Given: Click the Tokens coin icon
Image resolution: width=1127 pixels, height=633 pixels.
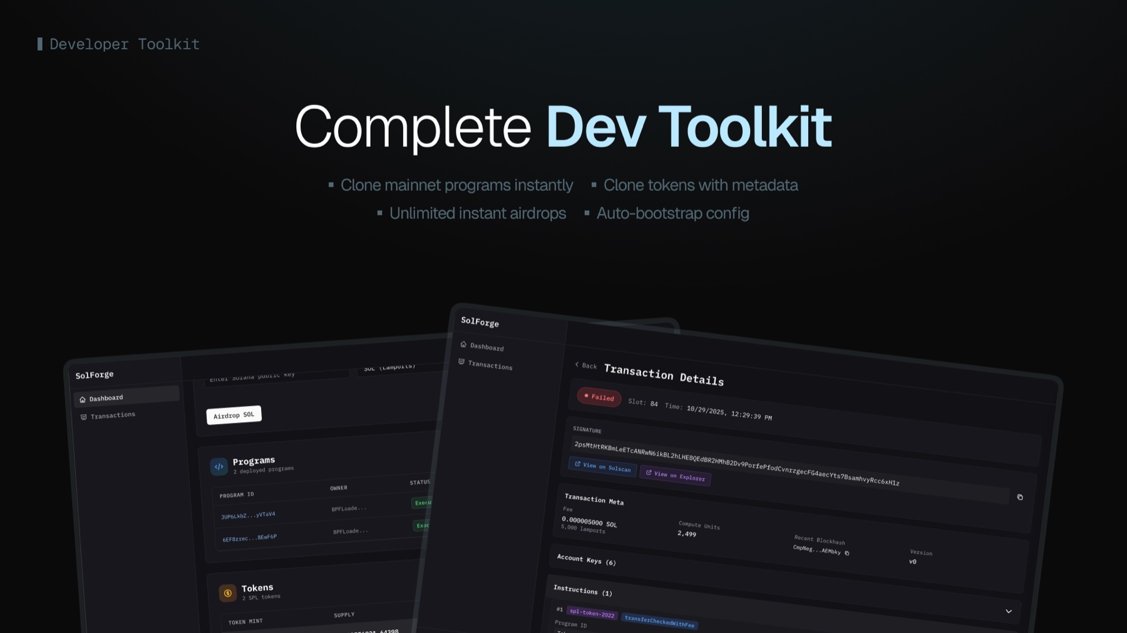Looking at the screenshot, I should pos(228,593).
